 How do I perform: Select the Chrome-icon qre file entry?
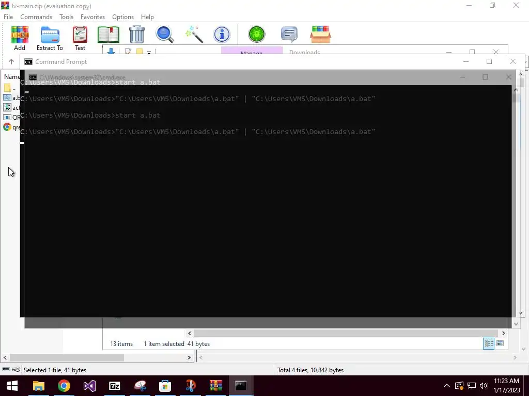tap(7, 127)
